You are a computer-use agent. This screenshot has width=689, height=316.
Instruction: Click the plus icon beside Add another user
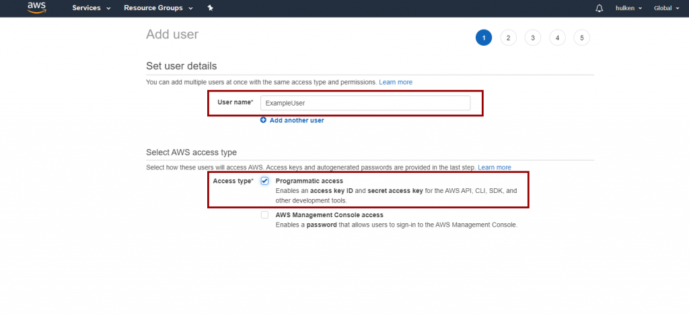click(264, 120)
